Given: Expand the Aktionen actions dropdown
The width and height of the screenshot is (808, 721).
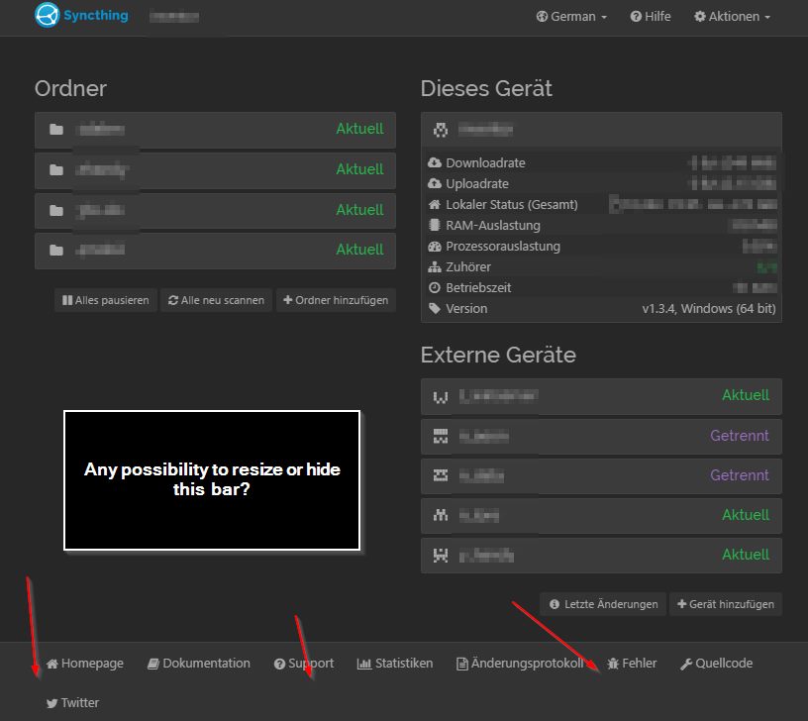Looking at the screenshot, I should point(732,17).
